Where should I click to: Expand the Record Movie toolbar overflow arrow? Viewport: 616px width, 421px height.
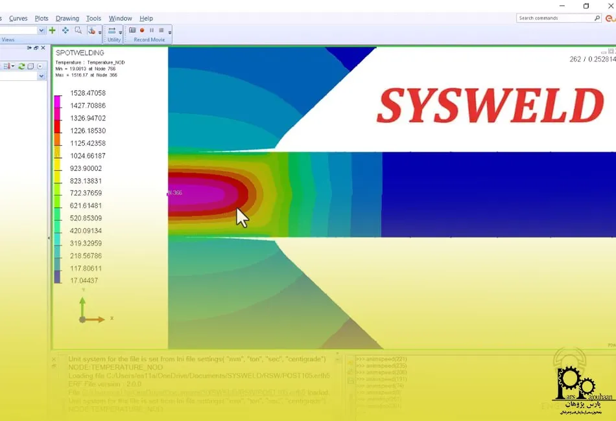point(169,32)
